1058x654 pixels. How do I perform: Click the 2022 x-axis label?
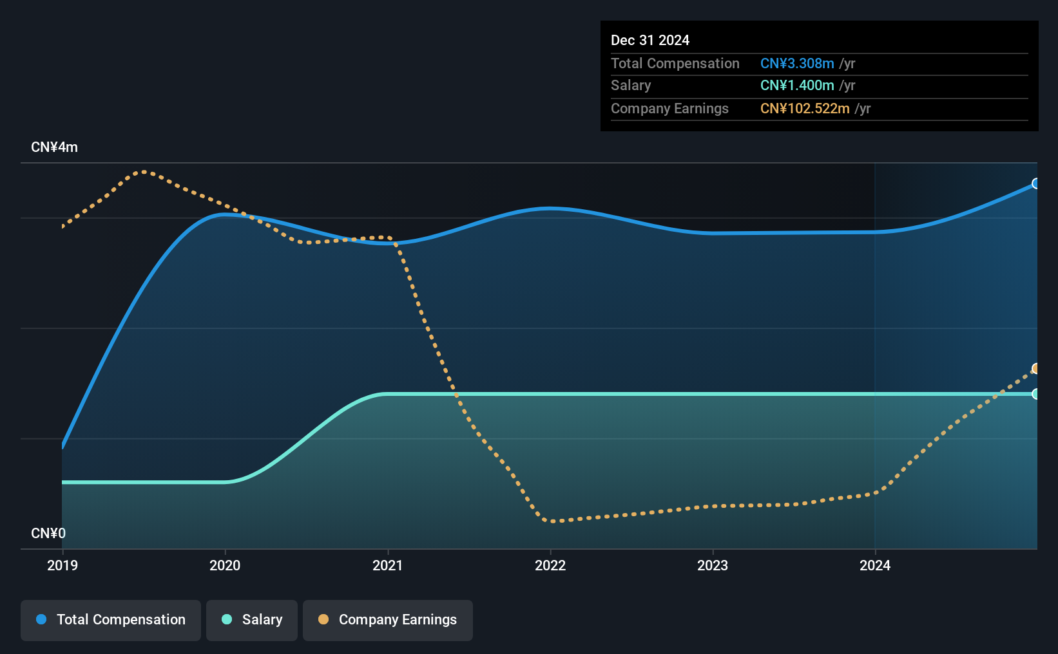pyautogui.click(x=550, y=565)
